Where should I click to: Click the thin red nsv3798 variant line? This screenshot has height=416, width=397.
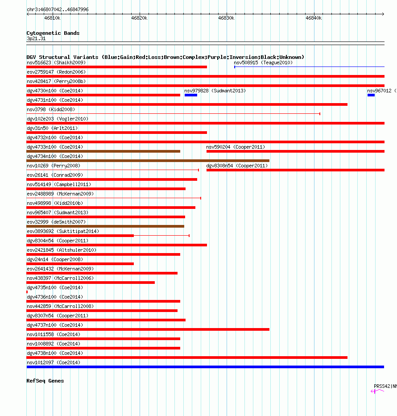tap(174, 114)
